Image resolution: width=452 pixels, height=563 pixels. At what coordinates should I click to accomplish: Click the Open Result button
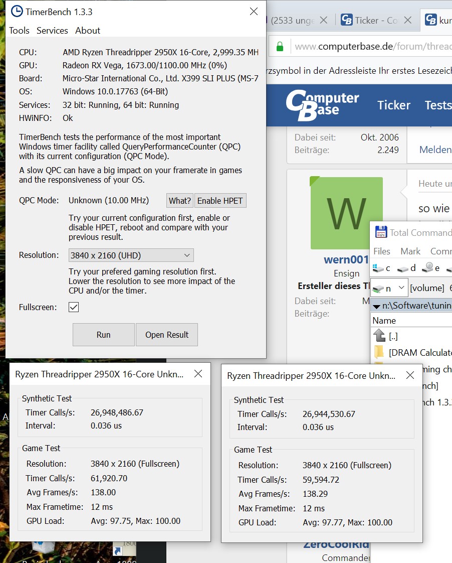pyautogui.click(x=167, y=335)
